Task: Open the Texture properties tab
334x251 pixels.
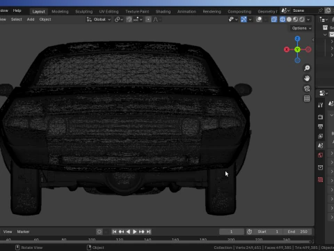Action: (x=321, y=180)
